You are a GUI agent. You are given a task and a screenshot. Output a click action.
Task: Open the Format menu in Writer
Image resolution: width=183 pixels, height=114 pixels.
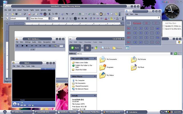[26, 10]
